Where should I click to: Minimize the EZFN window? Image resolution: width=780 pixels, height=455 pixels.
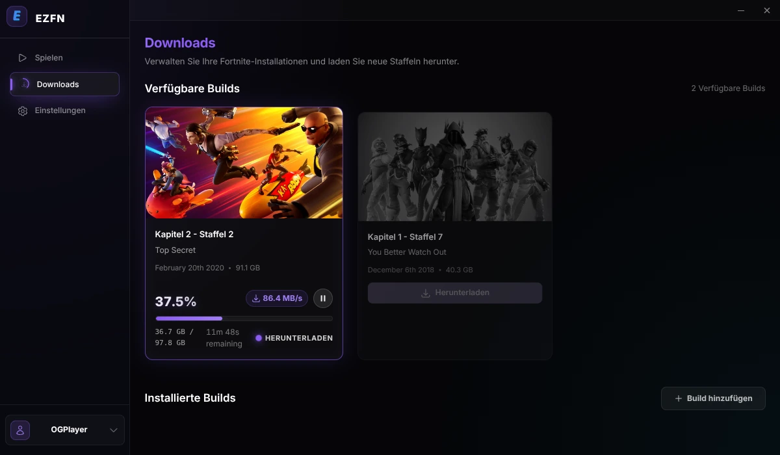741,10
